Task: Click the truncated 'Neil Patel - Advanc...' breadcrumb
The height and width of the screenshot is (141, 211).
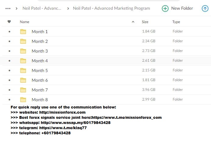Action: point(42,8)
